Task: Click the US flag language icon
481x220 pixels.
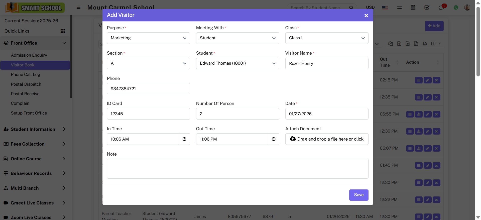Action: [385, 8]
